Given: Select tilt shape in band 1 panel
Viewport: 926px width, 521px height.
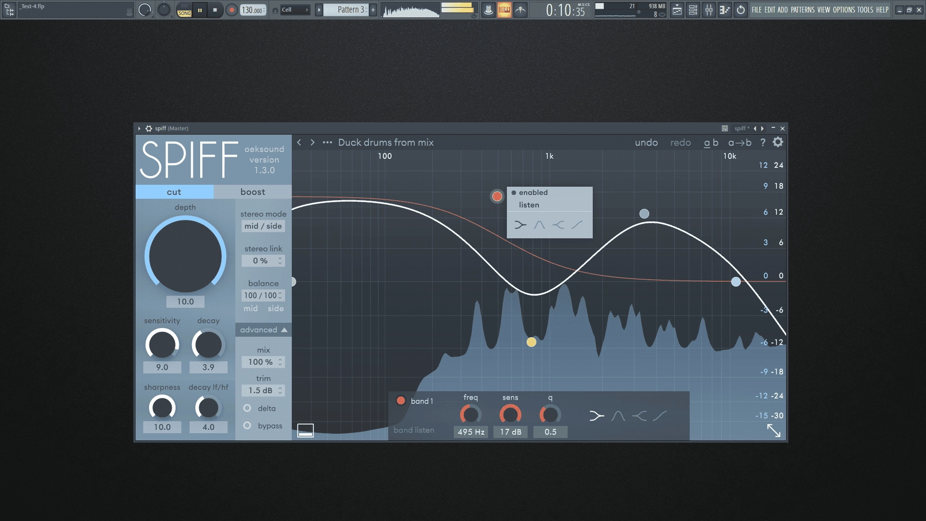Looking at the screenshot, I should pyautogui.click(x=660, y=415).
